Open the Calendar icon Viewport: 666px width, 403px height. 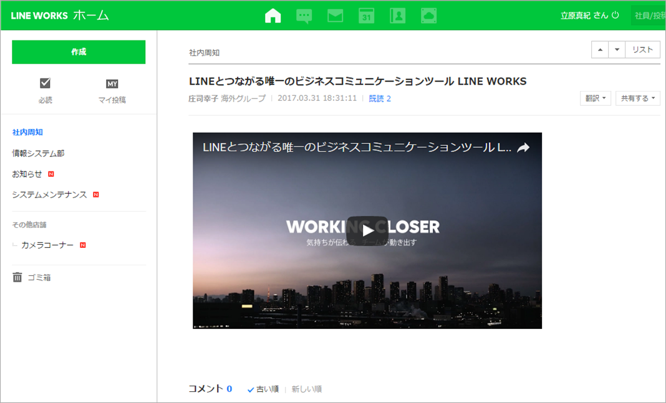tap(367, 16)
